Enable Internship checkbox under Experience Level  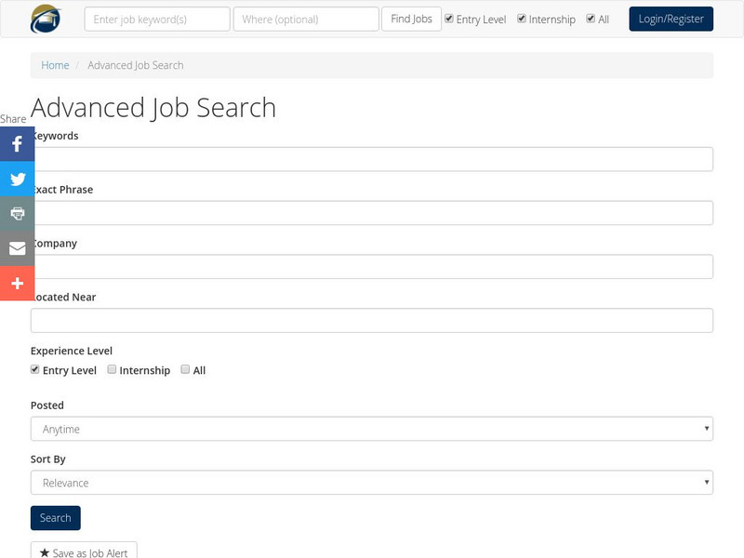tap(112, 369)
